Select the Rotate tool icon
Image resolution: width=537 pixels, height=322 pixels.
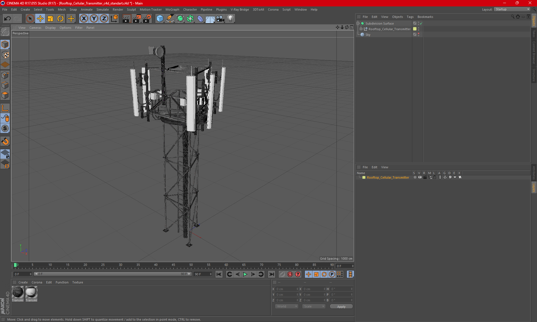(60, 19)
